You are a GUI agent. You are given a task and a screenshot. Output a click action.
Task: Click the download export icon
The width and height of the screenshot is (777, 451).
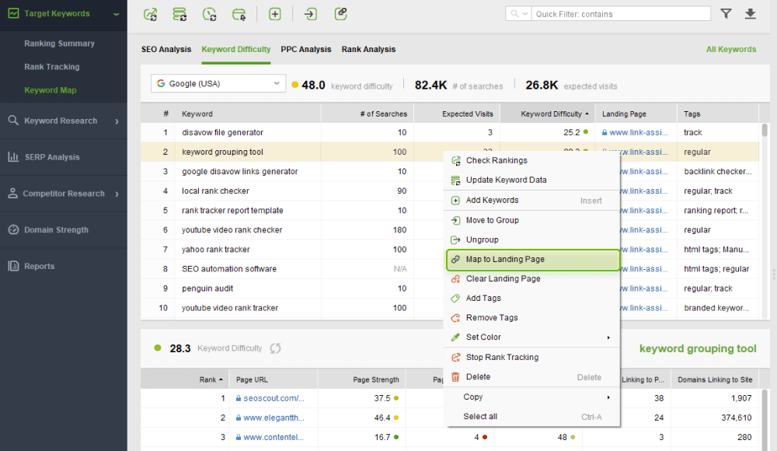[x=751, y=14]
